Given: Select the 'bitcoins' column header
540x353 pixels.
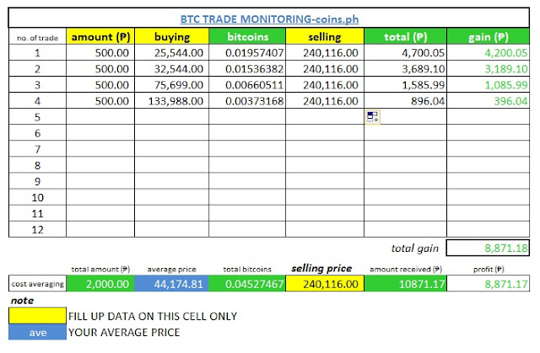Looking at the screenshot, I should pyautogui.click(x=247, y=36).
